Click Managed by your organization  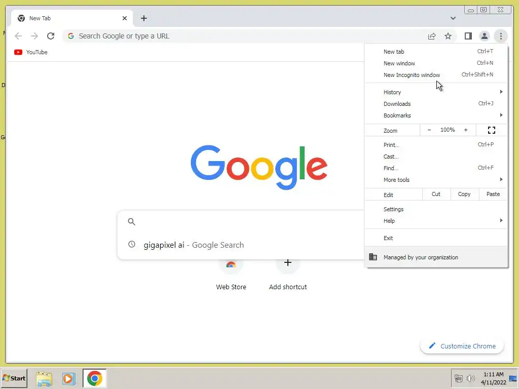(x=436, y=257)
